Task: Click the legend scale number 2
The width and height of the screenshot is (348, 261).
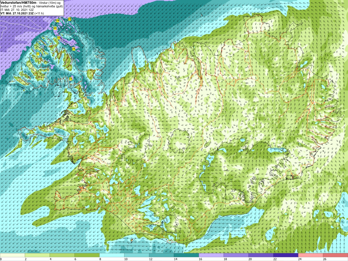Action: click(x=26, y=259)
